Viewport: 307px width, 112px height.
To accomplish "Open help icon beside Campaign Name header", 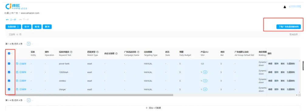I will coord(138,52).
